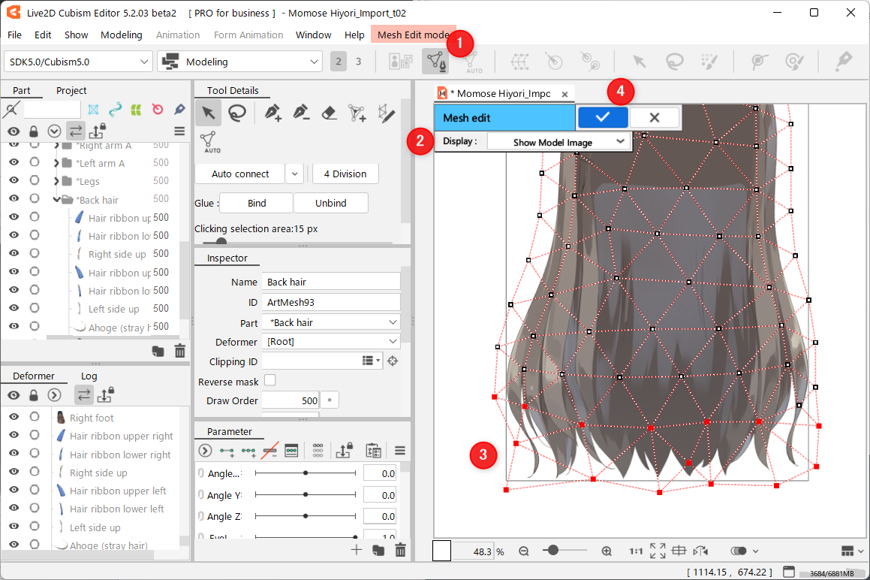
Task: Enable the Reverse mask checkbox
Action: pos(270,381)
